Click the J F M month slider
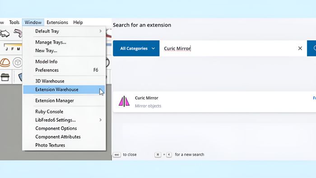The height and width of the screenshot is (178, 316). click(x=13, y=47)
